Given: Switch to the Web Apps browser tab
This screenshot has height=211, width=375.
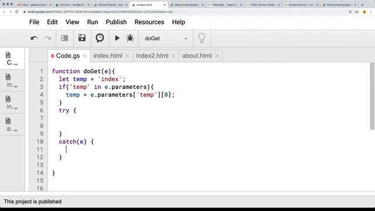Looking at the screenshot, I should 224,5.
